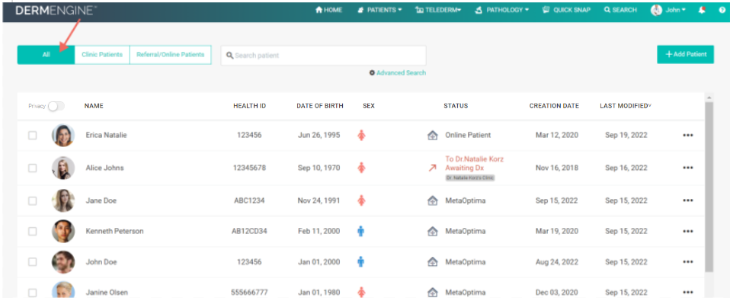Open more options for Kenneth Peterson
The width and height of the screenshot is (730, 298).
[687, 232]
